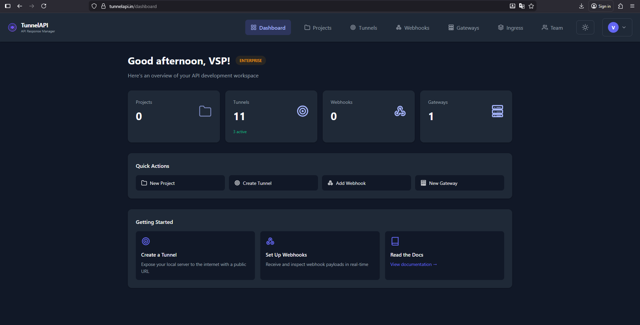Click the TunnelAPI logo icon
The image size is (640, 325).
click(12, 27)
